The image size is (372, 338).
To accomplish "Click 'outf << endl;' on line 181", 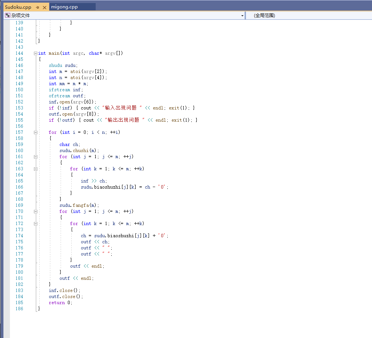I will (76, 278).
